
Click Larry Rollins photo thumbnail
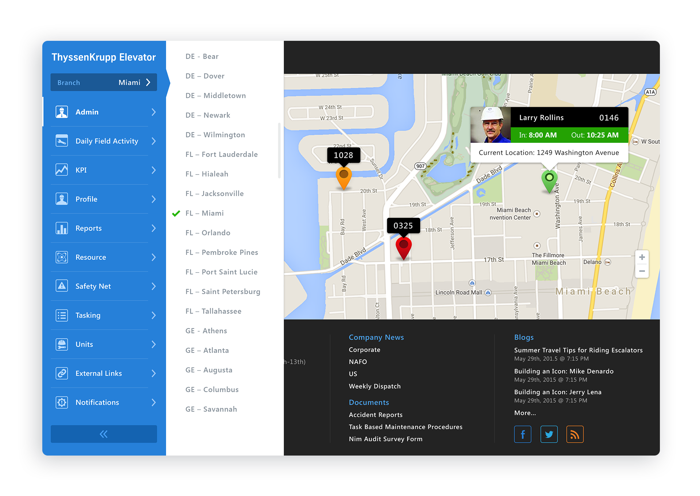point(490,125)
